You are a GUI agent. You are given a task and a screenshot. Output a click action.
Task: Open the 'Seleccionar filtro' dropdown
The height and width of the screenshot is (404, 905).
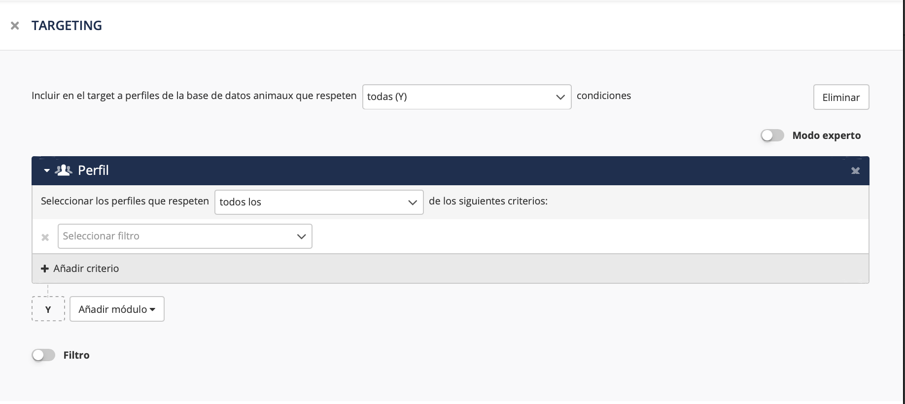coord(185,236)
